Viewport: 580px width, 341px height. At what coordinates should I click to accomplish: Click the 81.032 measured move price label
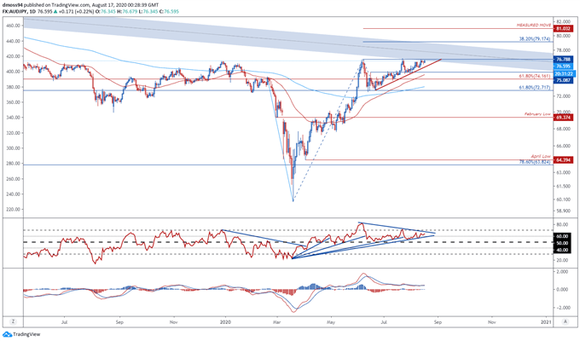click(x=563, y=28)
